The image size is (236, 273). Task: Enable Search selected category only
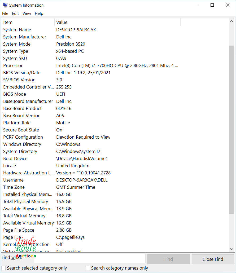(4, 268)
